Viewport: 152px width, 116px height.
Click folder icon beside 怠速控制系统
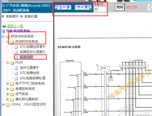click(12, 89)
